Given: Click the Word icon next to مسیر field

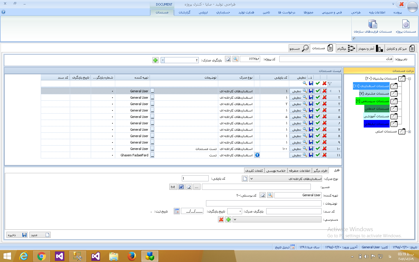Looking at the screenshot, I should point(181,187).
